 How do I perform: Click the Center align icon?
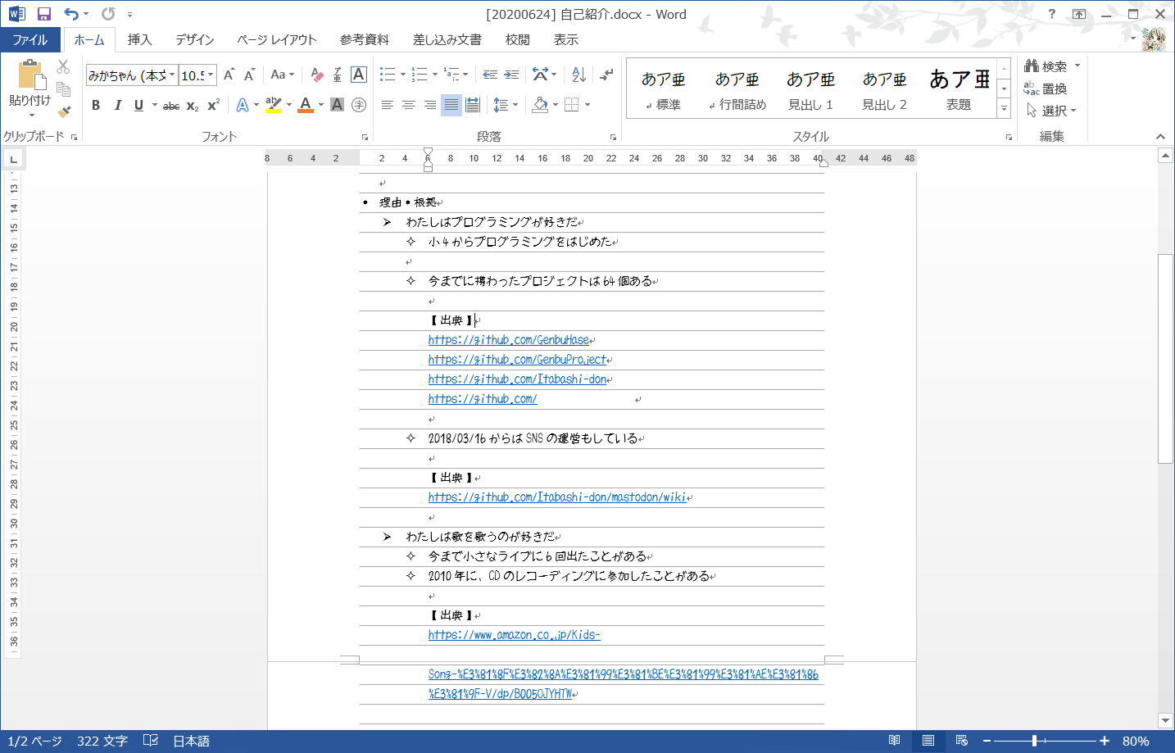(408, 105)
